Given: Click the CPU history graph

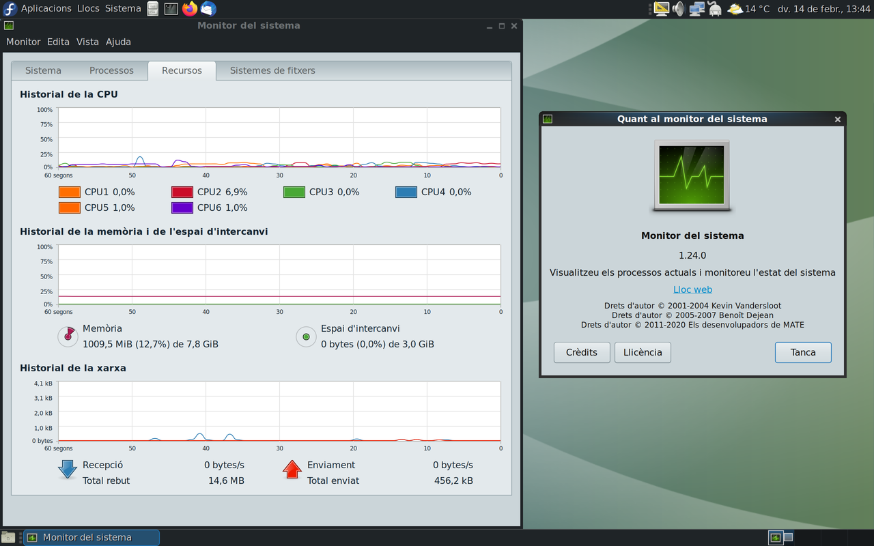Looking at the screenshot, I should pos(279,138).
